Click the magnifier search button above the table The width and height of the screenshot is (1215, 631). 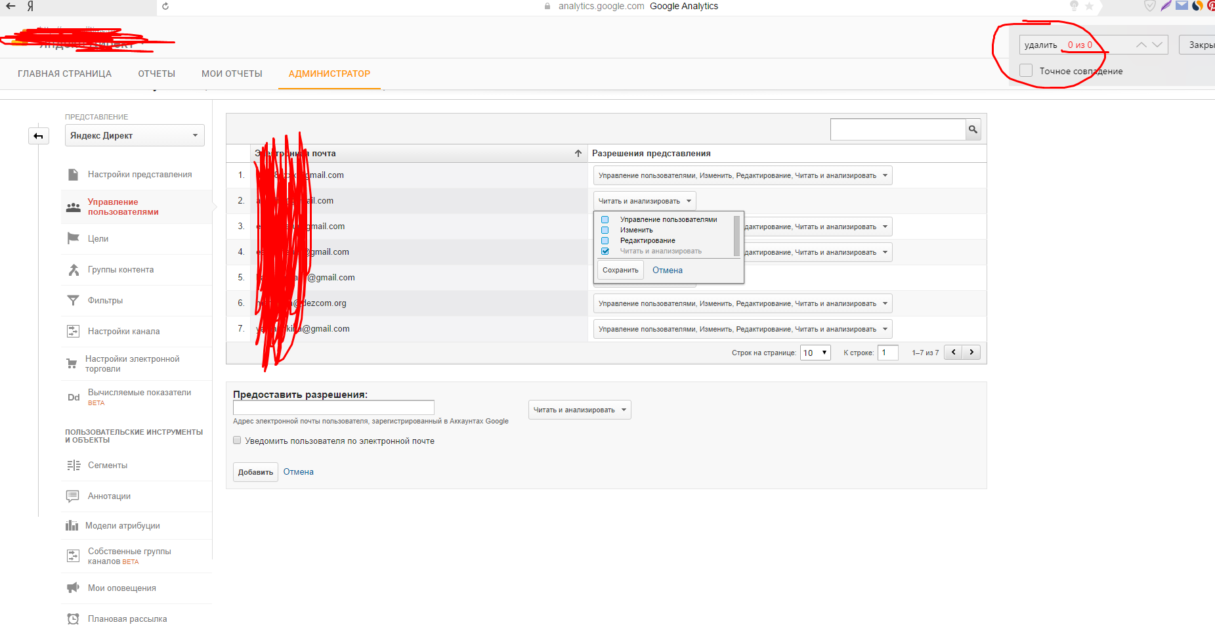(x=973, y=130)
